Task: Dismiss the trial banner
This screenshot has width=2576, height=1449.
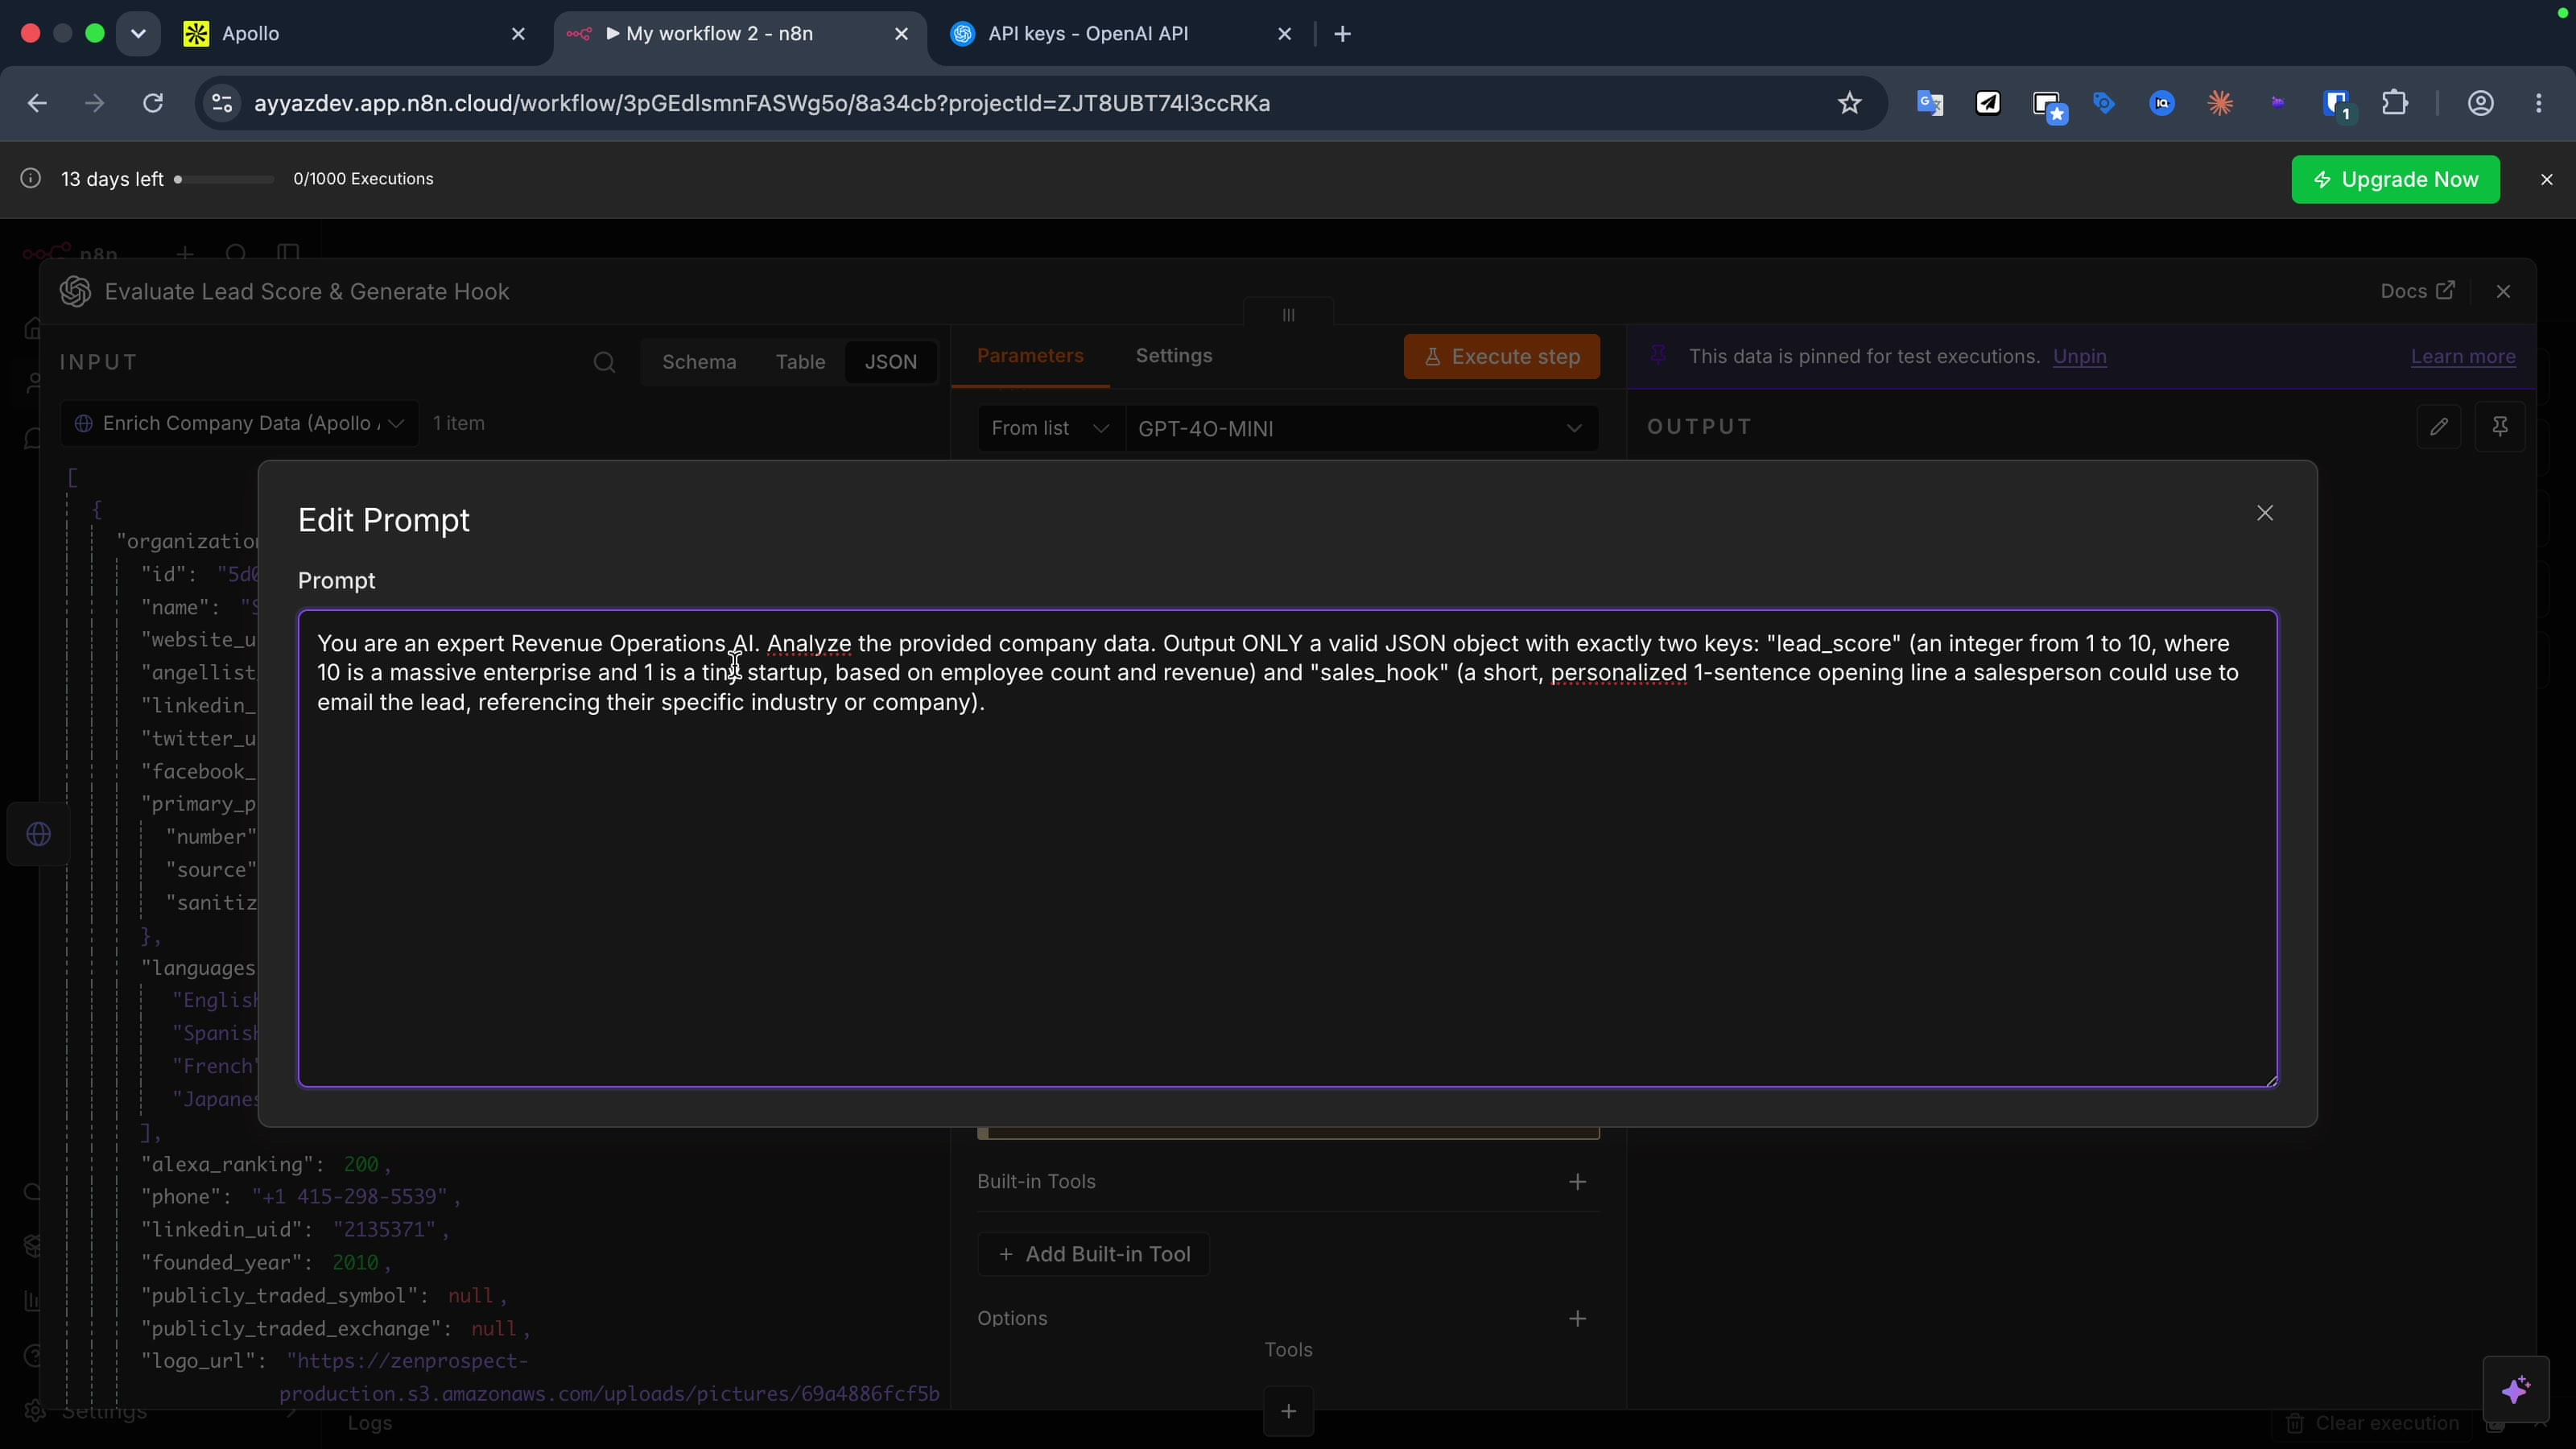Action: click(2547, 179)
